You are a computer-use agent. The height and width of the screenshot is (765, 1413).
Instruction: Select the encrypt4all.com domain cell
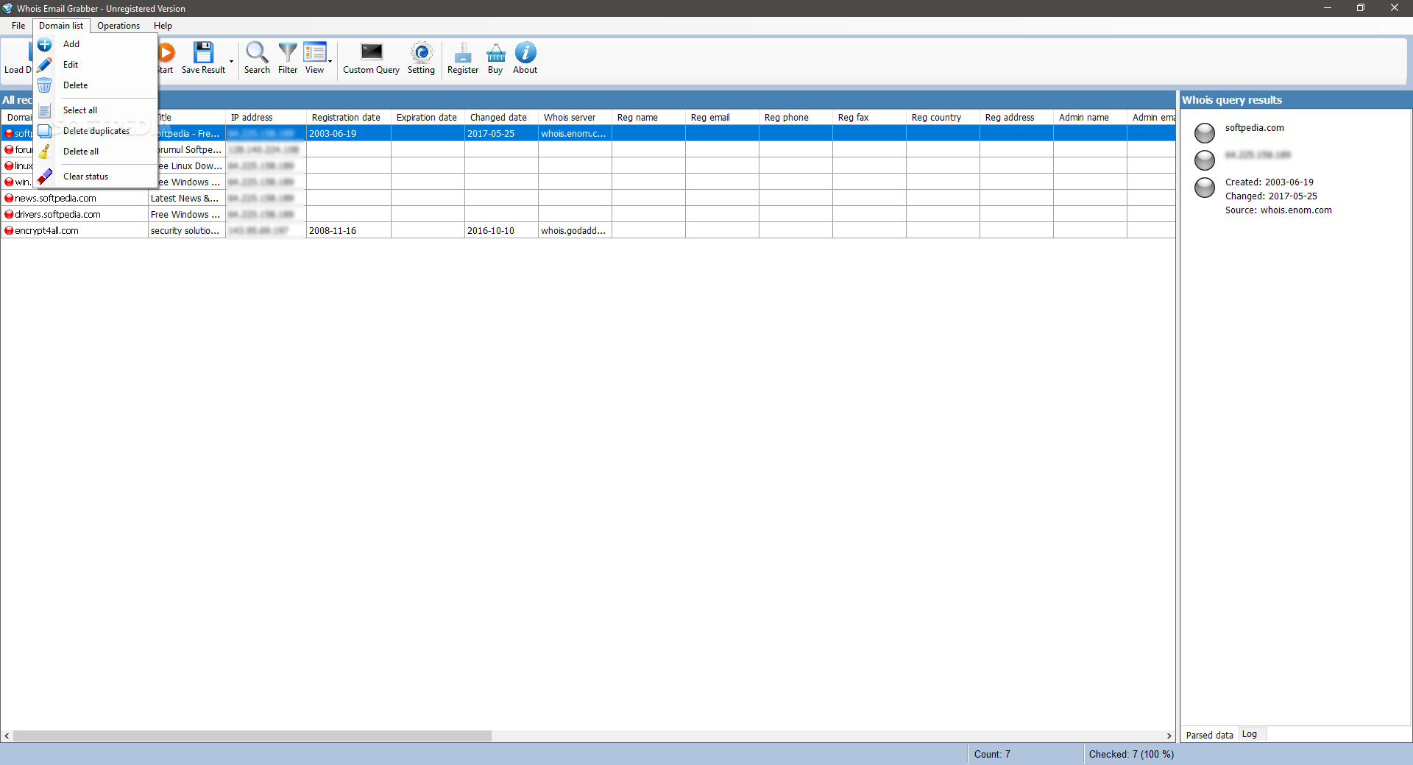tap(74, 230)
